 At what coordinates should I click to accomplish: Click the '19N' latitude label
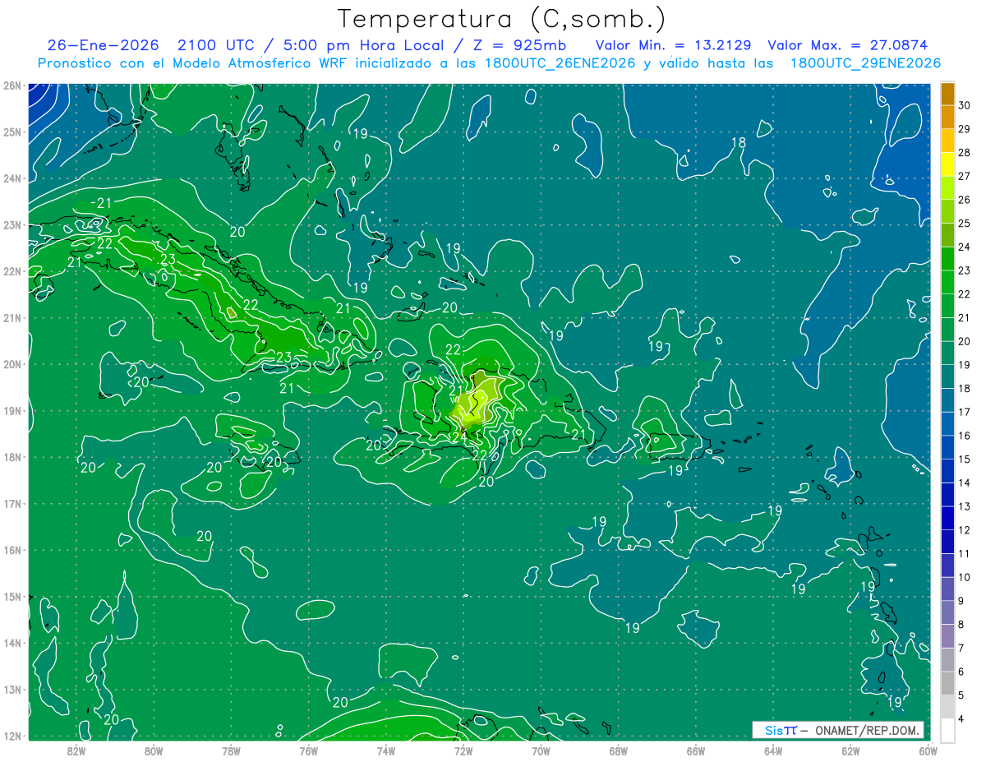point(12,410)
